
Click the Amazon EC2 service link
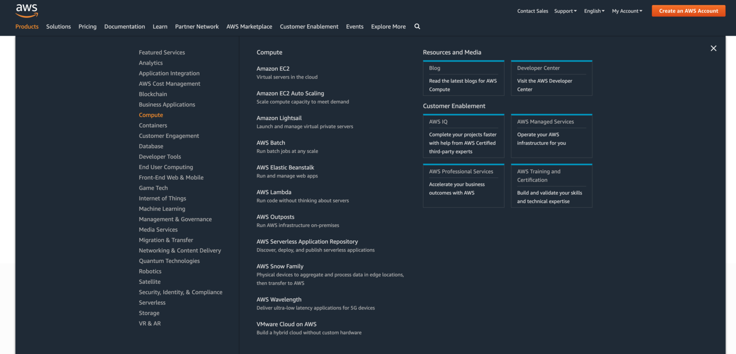point(273,68)
